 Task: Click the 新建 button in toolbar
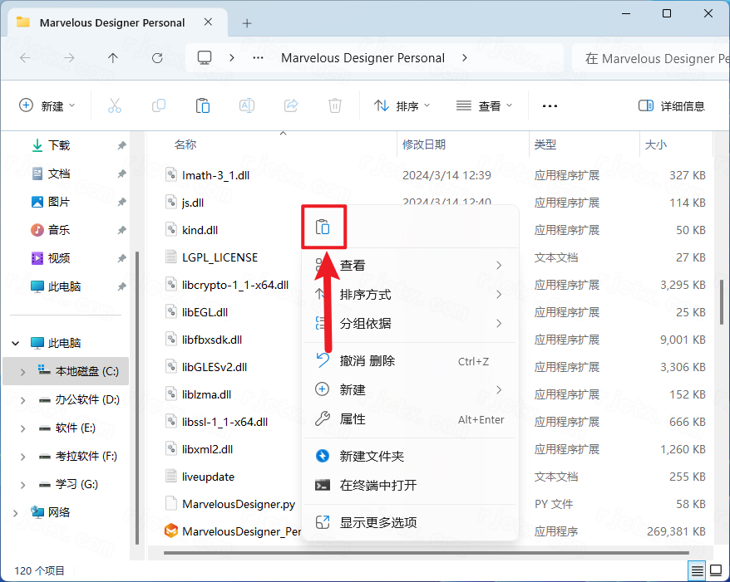tap(47, 106)
